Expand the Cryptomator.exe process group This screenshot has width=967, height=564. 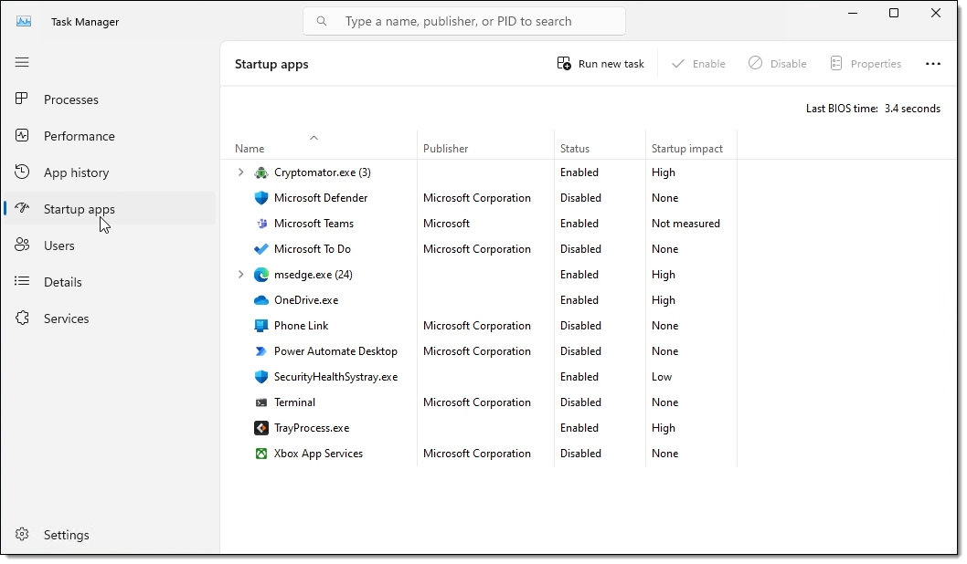point(241,172)
